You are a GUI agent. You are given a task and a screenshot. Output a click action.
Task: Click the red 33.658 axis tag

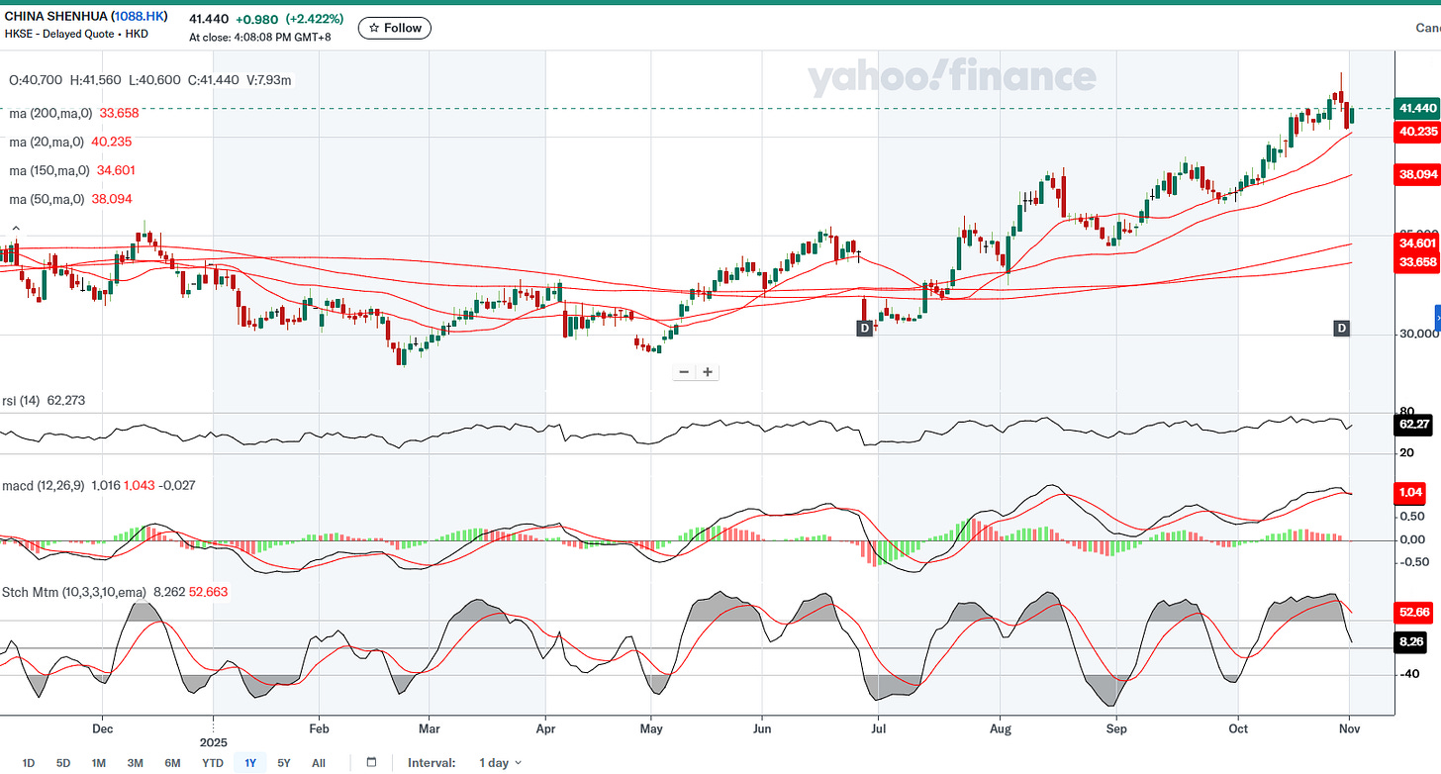(x=1416, y=262)
